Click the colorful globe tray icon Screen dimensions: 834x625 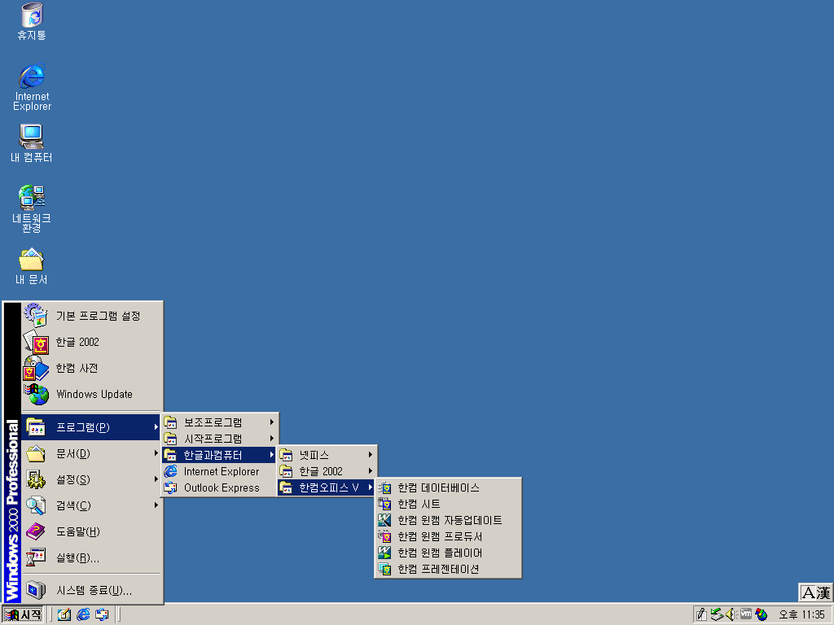(762, 614)
